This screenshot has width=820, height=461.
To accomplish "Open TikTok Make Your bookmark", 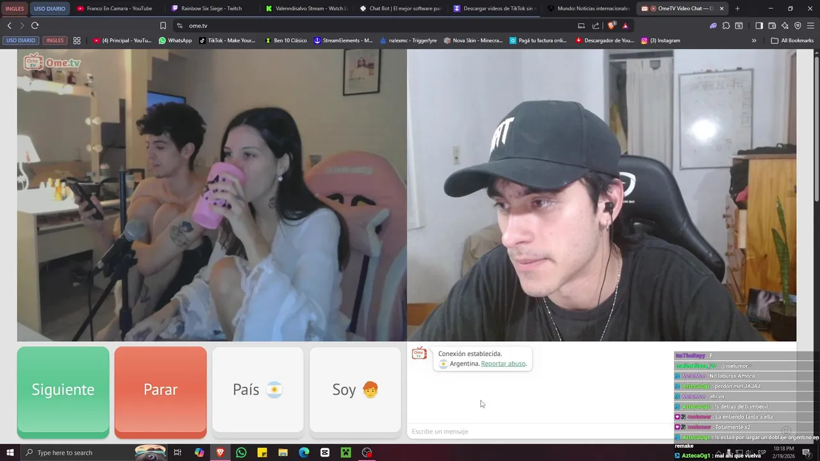I will pos(227,40).
